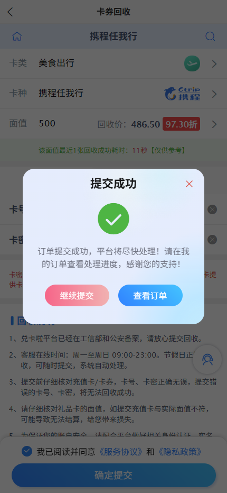Tap the green success checkmark
227x493 pixels.
tap(113, 218)
